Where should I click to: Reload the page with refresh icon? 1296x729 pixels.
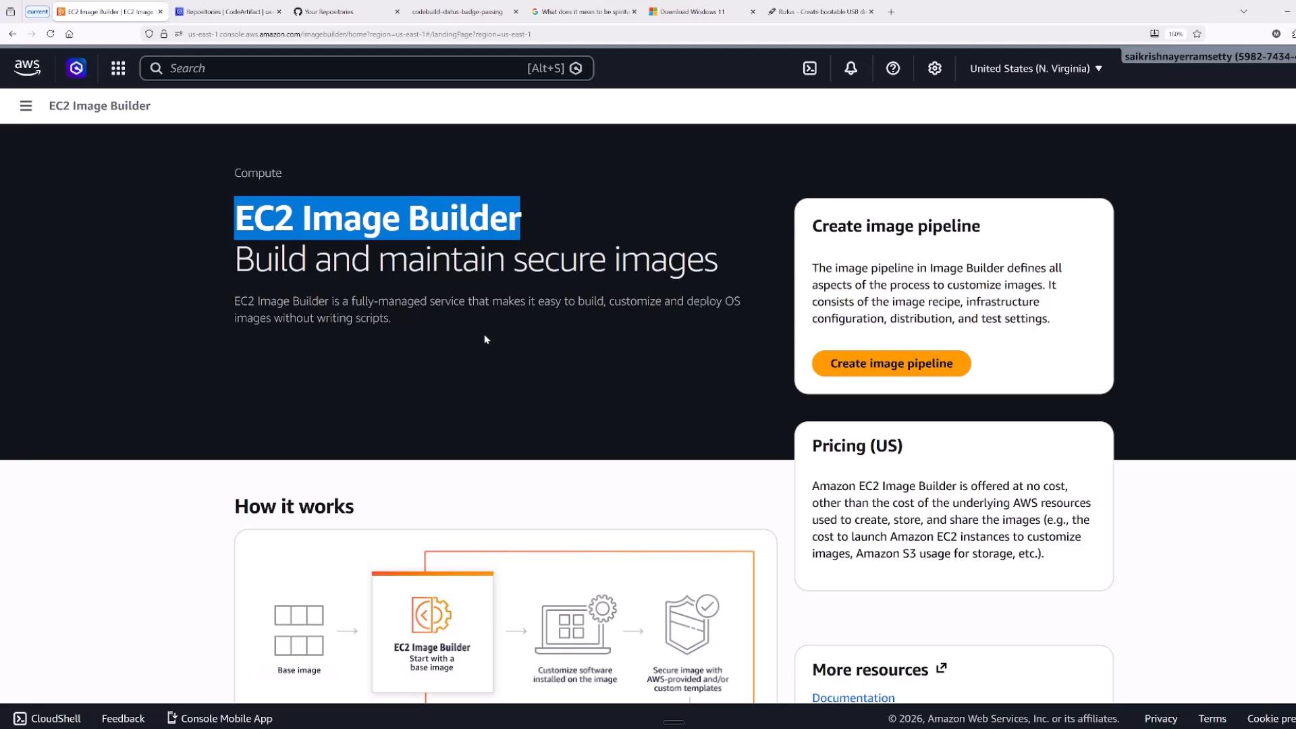pos(50,34)
